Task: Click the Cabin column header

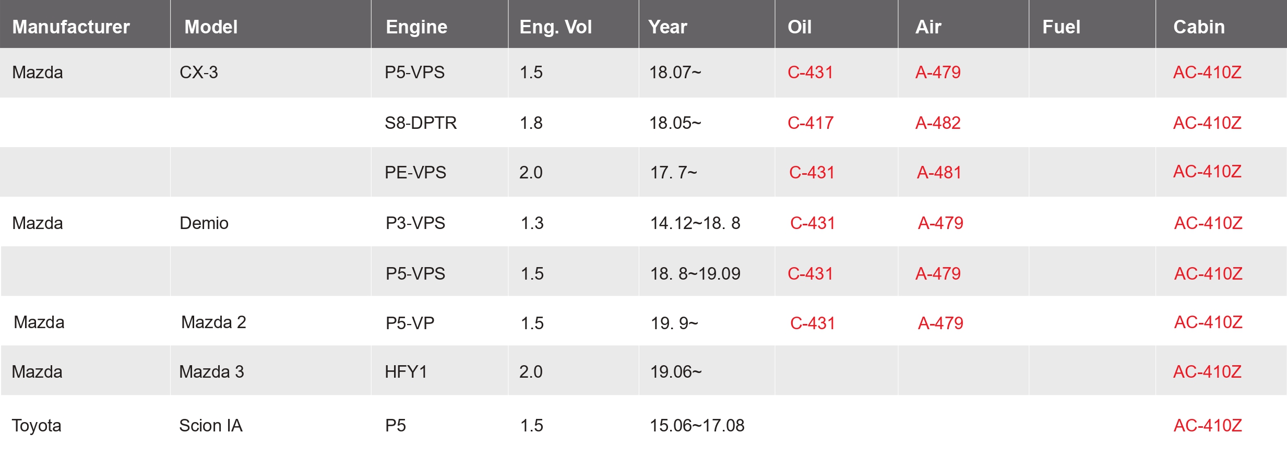Action: click(x=1199, y=27)
